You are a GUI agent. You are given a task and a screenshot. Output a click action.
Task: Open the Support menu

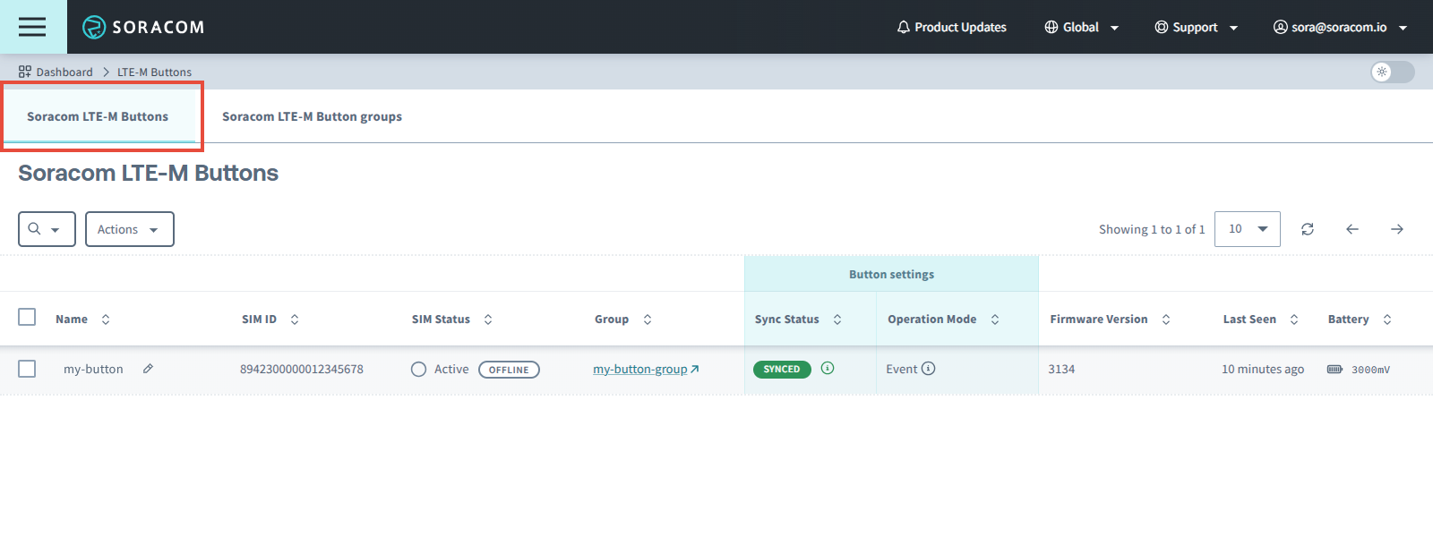coord(1196,27)
